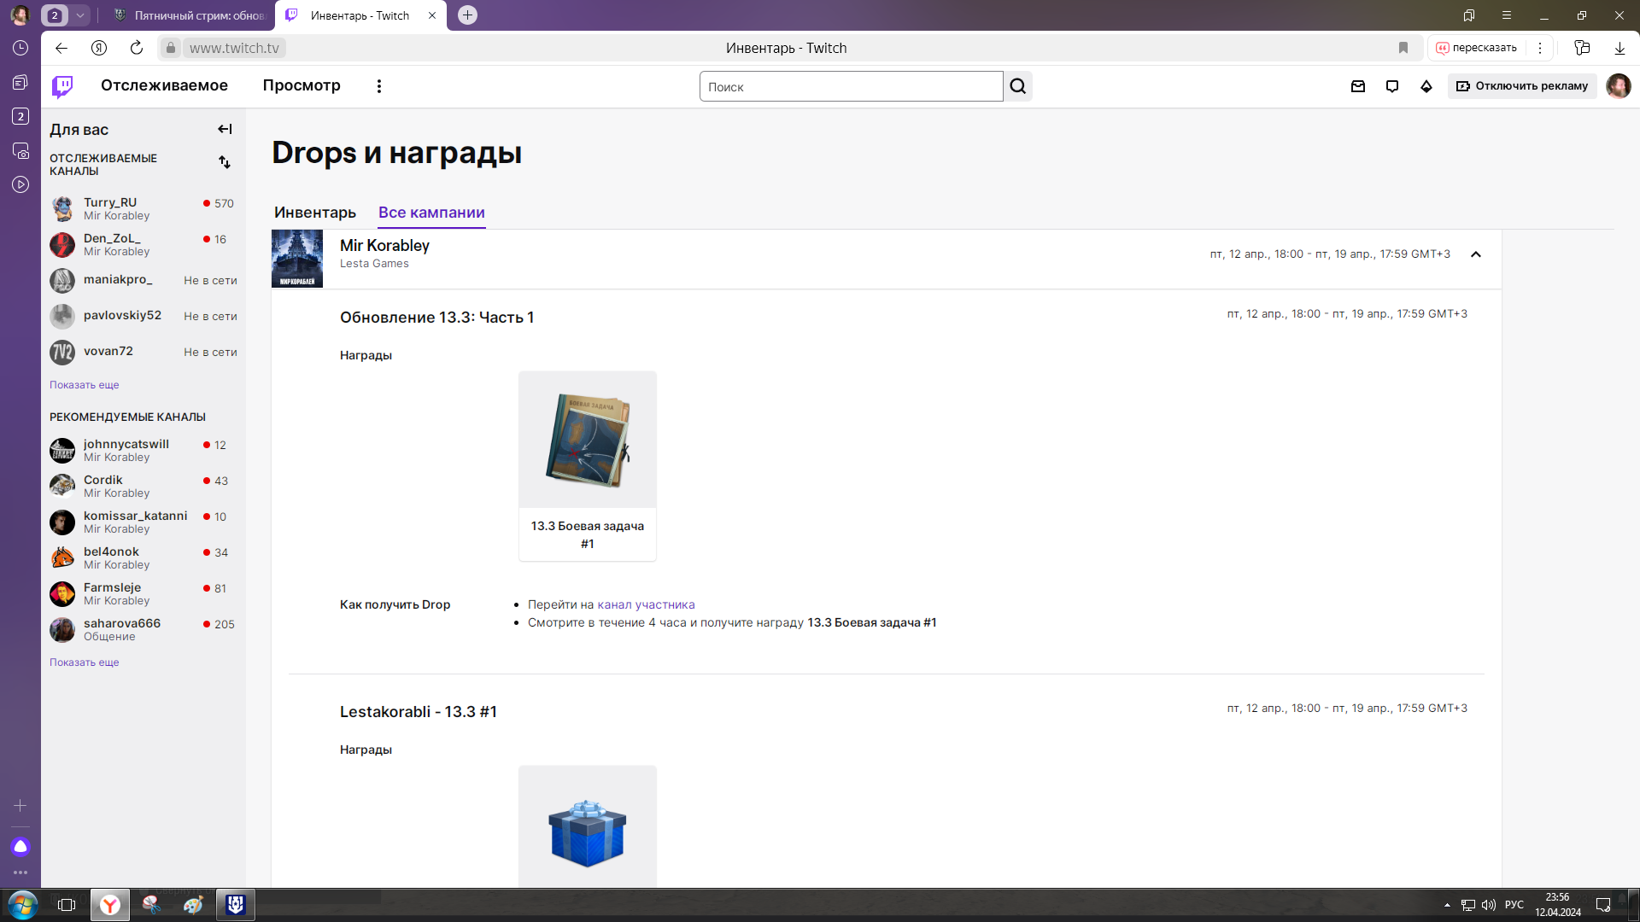The image size is (1640, 922).
Task: Switch to the Инвентарь tab
Action: click(315, 213)
